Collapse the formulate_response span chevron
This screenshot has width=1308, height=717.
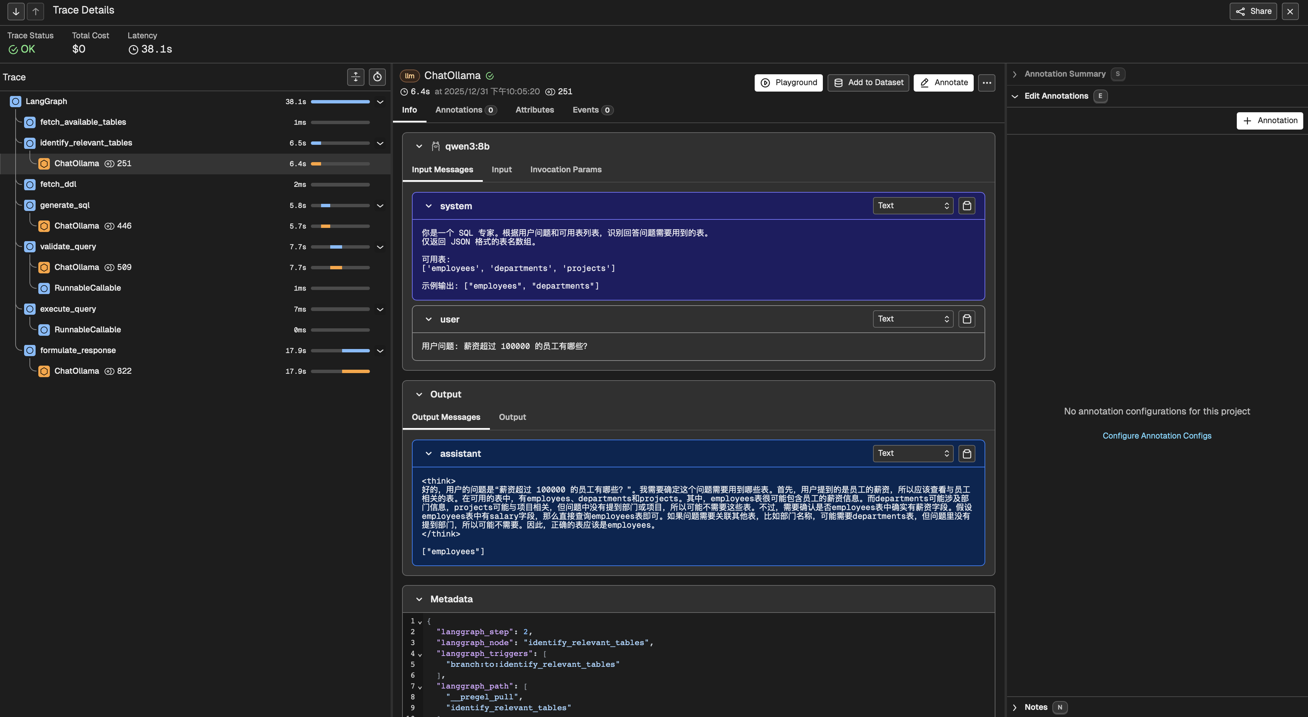380,351
